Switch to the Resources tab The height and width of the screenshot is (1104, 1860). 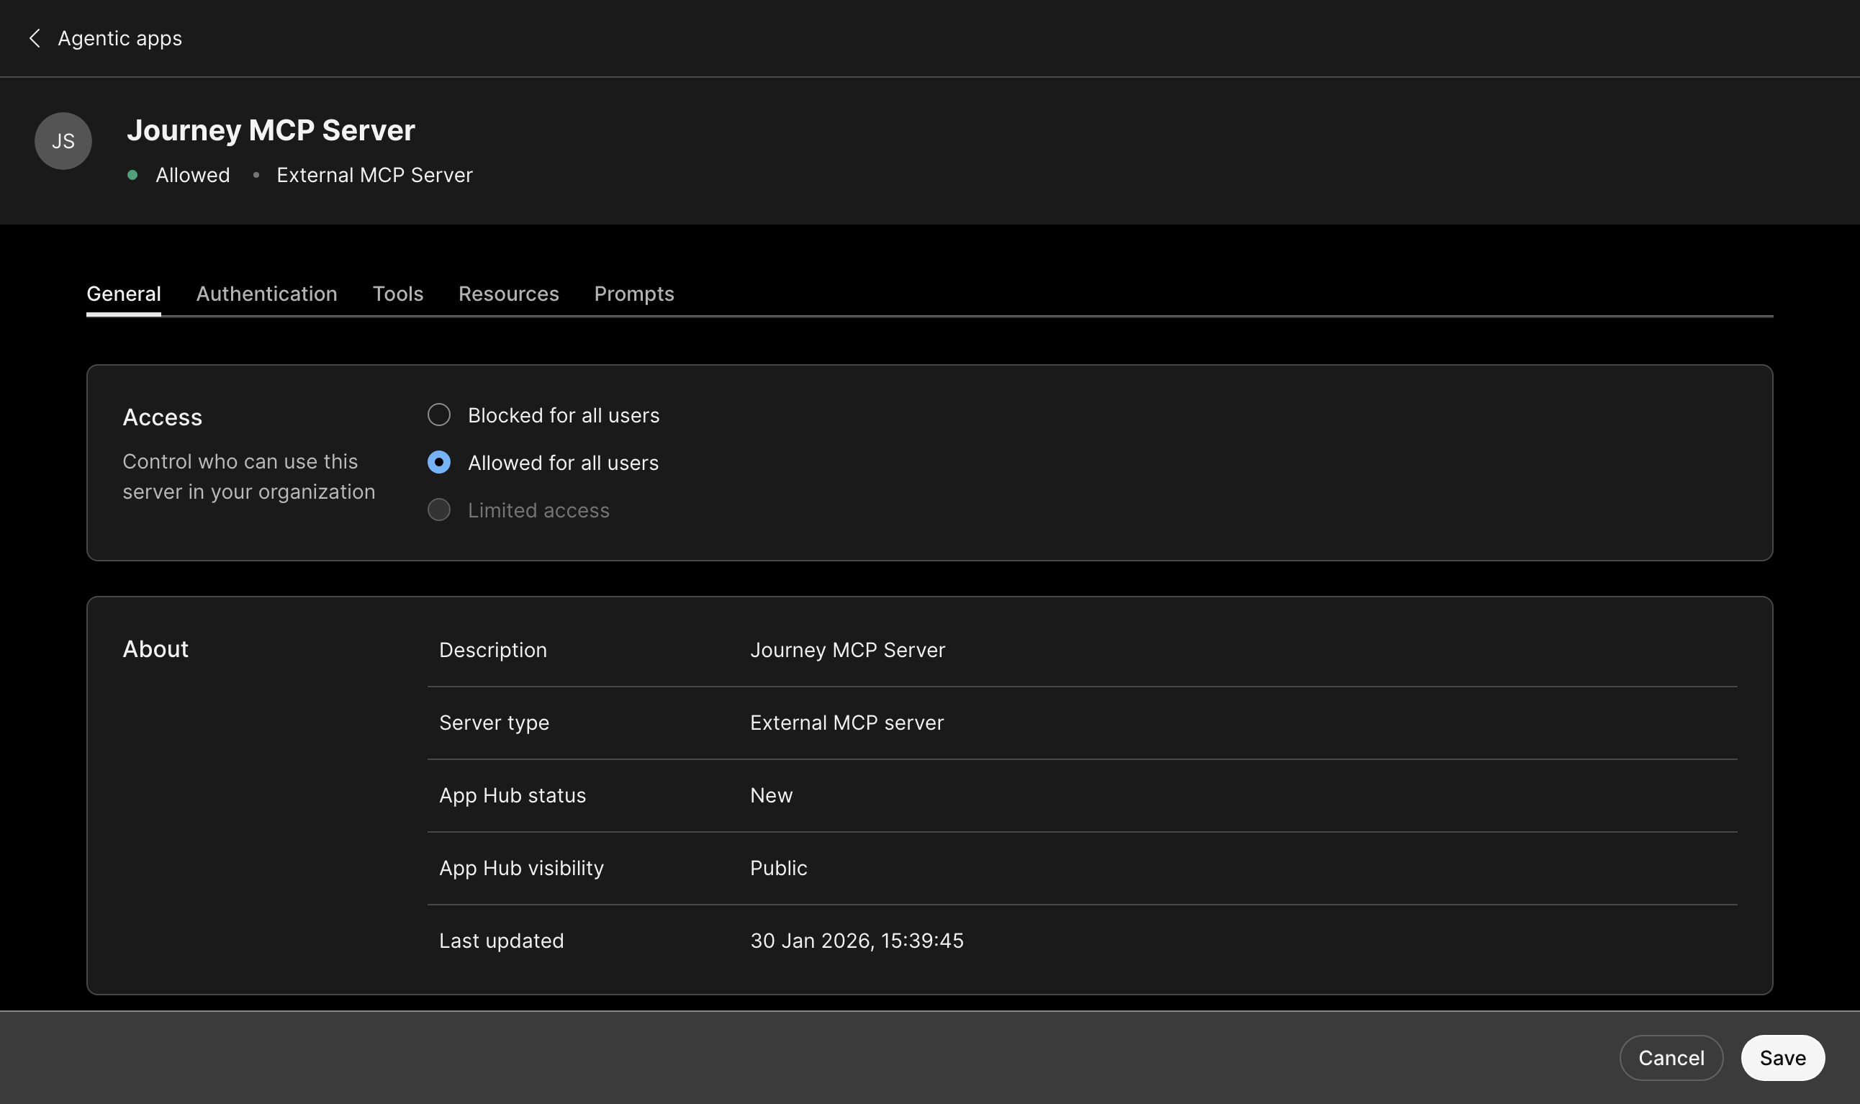click(508, 294)
